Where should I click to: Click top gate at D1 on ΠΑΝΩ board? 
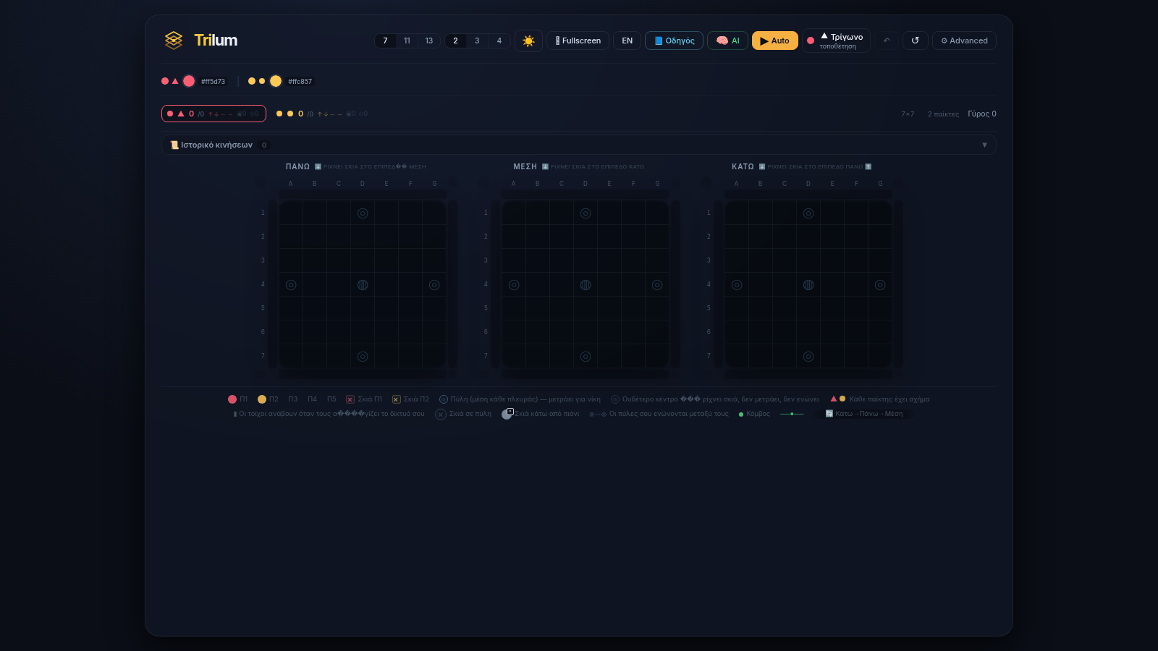click(x=363, y=213)
